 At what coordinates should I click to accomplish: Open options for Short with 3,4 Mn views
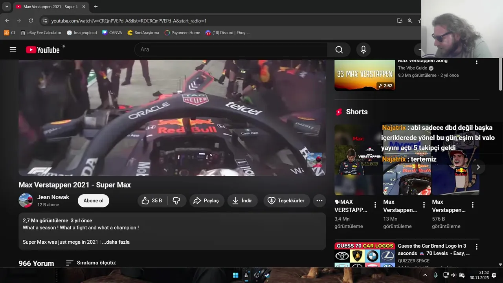pos(375,205)
